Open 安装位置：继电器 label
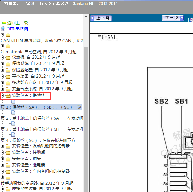Screen dimensions: 193x192 coord(29,165)
